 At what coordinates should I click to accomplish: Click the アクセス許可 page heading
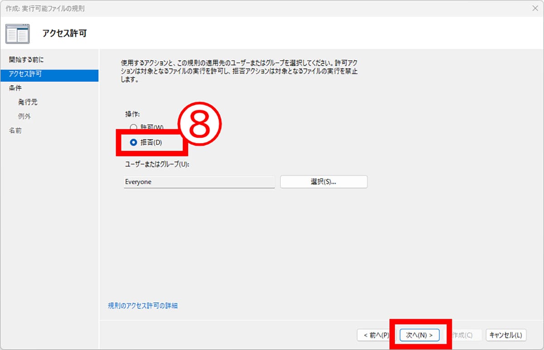pos(64,34)
